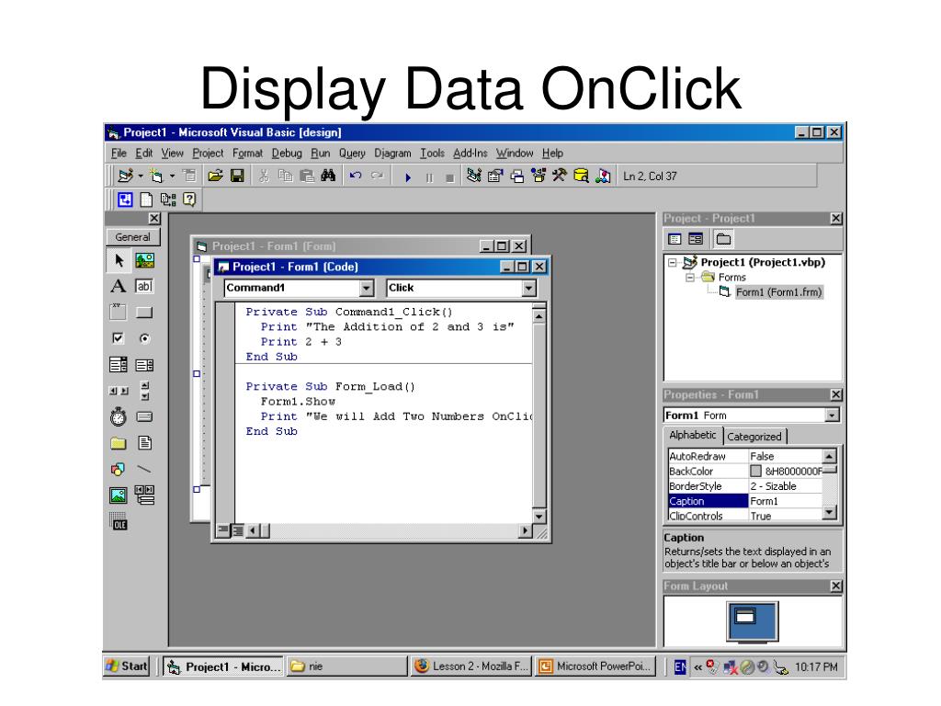Select the Caption property row

744,501
